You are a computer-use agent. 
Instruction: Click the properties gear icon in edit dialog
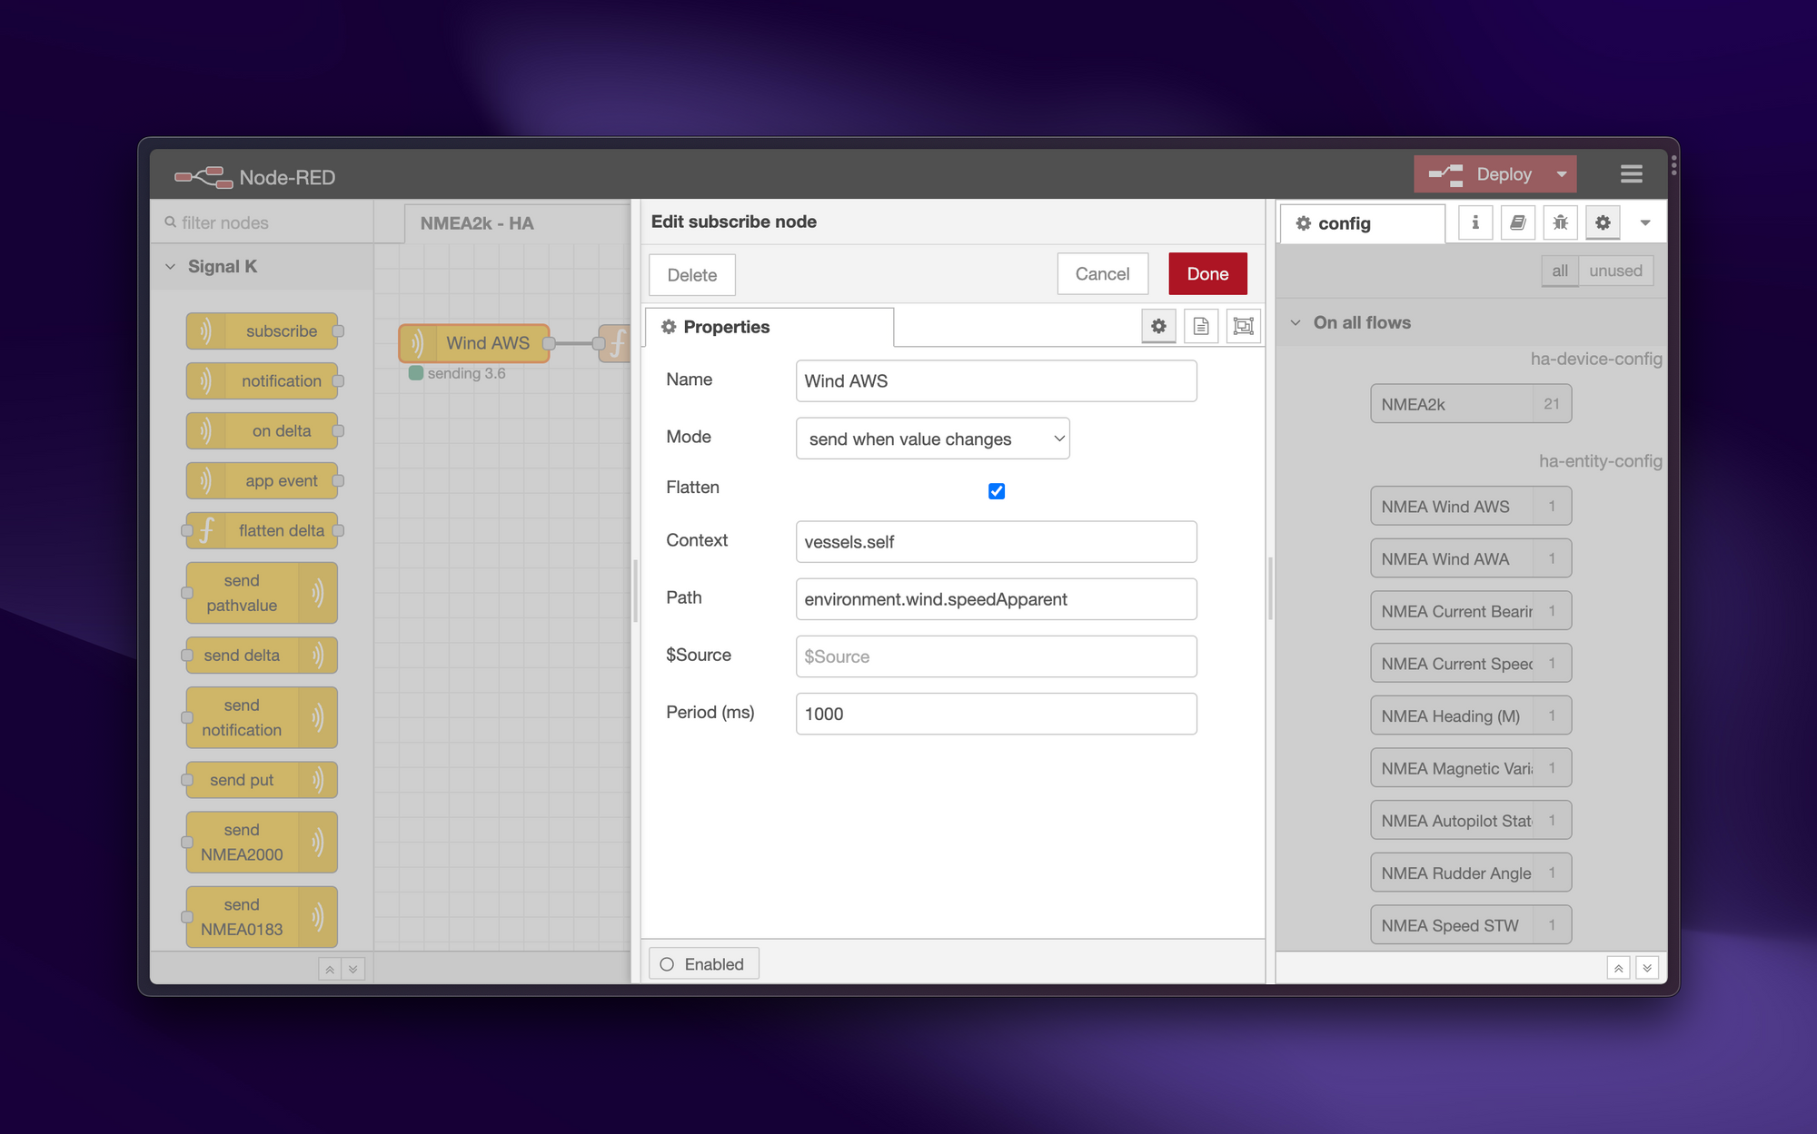1156,327
